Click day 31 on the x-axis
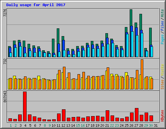 tap(156, 125)
